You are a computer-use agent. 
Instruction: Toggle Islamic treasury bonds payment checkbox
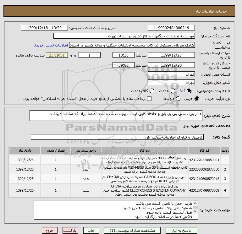pos(149,99)
